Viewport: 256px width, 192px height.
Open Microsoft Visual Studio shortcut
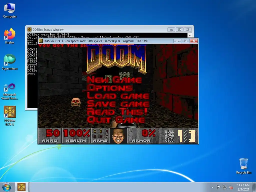coord(10,91)
